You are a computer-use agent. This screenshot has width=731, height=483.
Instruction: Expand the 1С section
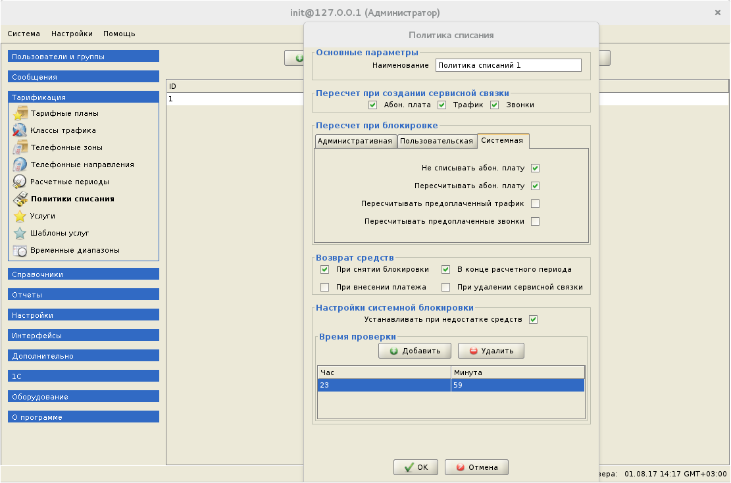(84, 376)
